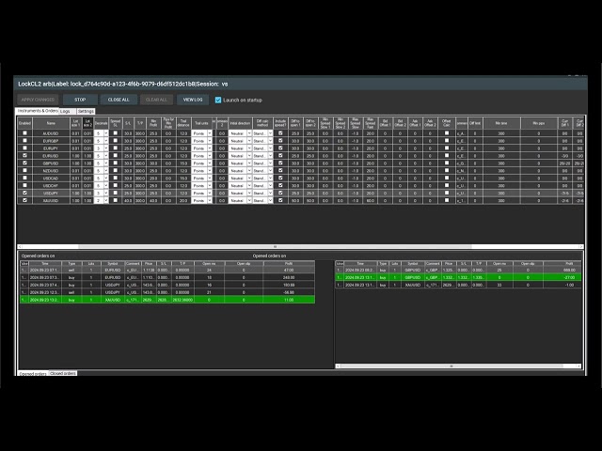The width and height of the screenshot is (602, 451).
Task: Toggle Include spread checkbox for EURUSD
Action: click(280, 155)
